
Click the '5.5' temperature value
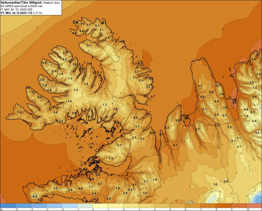pos(72,177)
